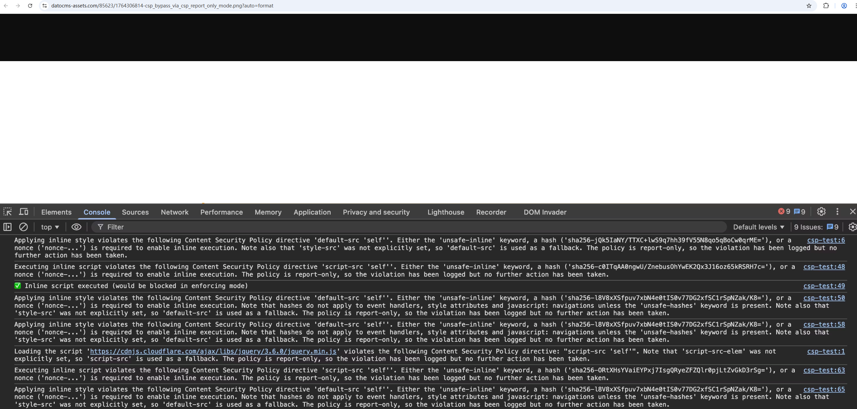Expand the top context selector dropdown
Screen dimensions: 857x409
click(x=50, y=227)
